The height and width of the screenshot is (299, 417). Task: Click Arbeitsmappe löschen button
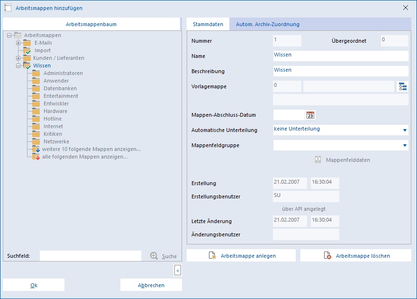coord(356,256)
